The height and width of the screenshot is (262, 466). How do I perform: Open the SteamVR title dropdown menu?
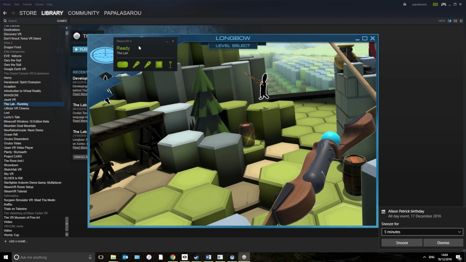pos(124,41)
